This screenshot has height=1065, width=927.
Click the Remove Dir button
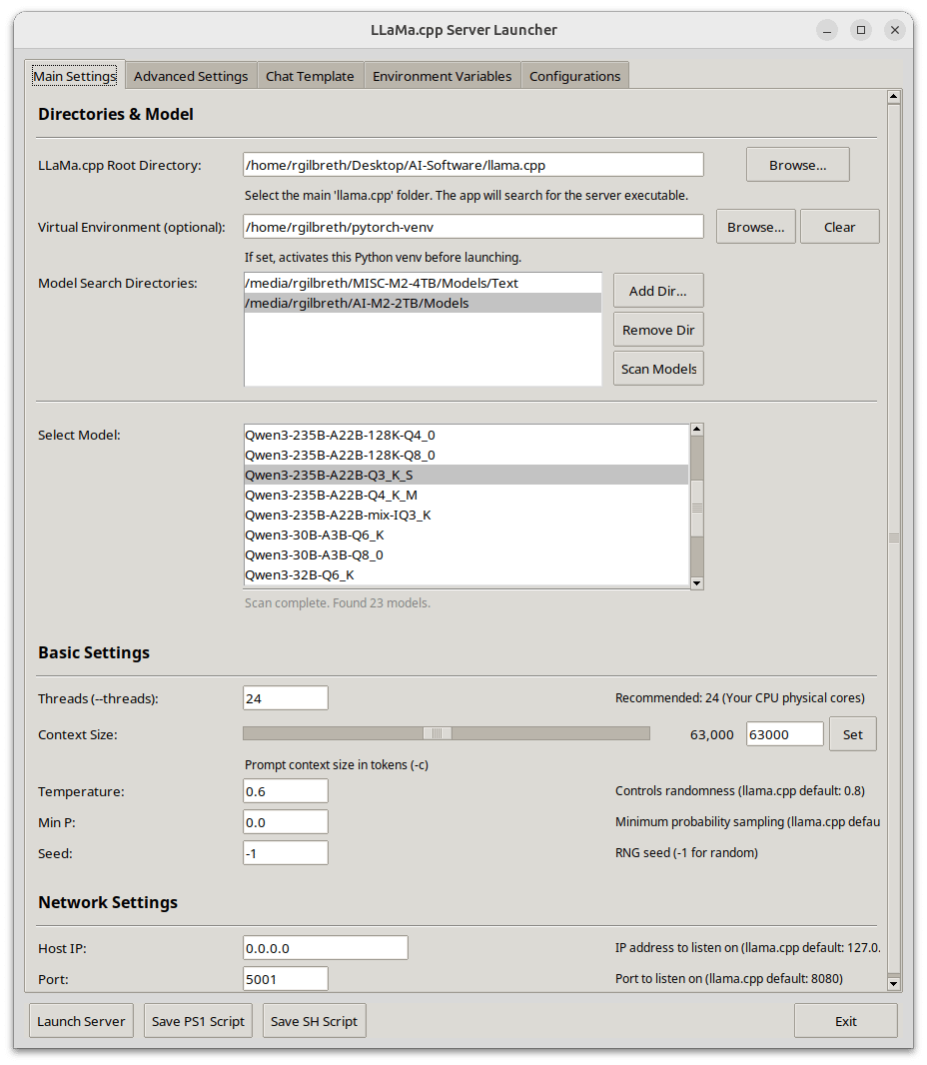658,330
